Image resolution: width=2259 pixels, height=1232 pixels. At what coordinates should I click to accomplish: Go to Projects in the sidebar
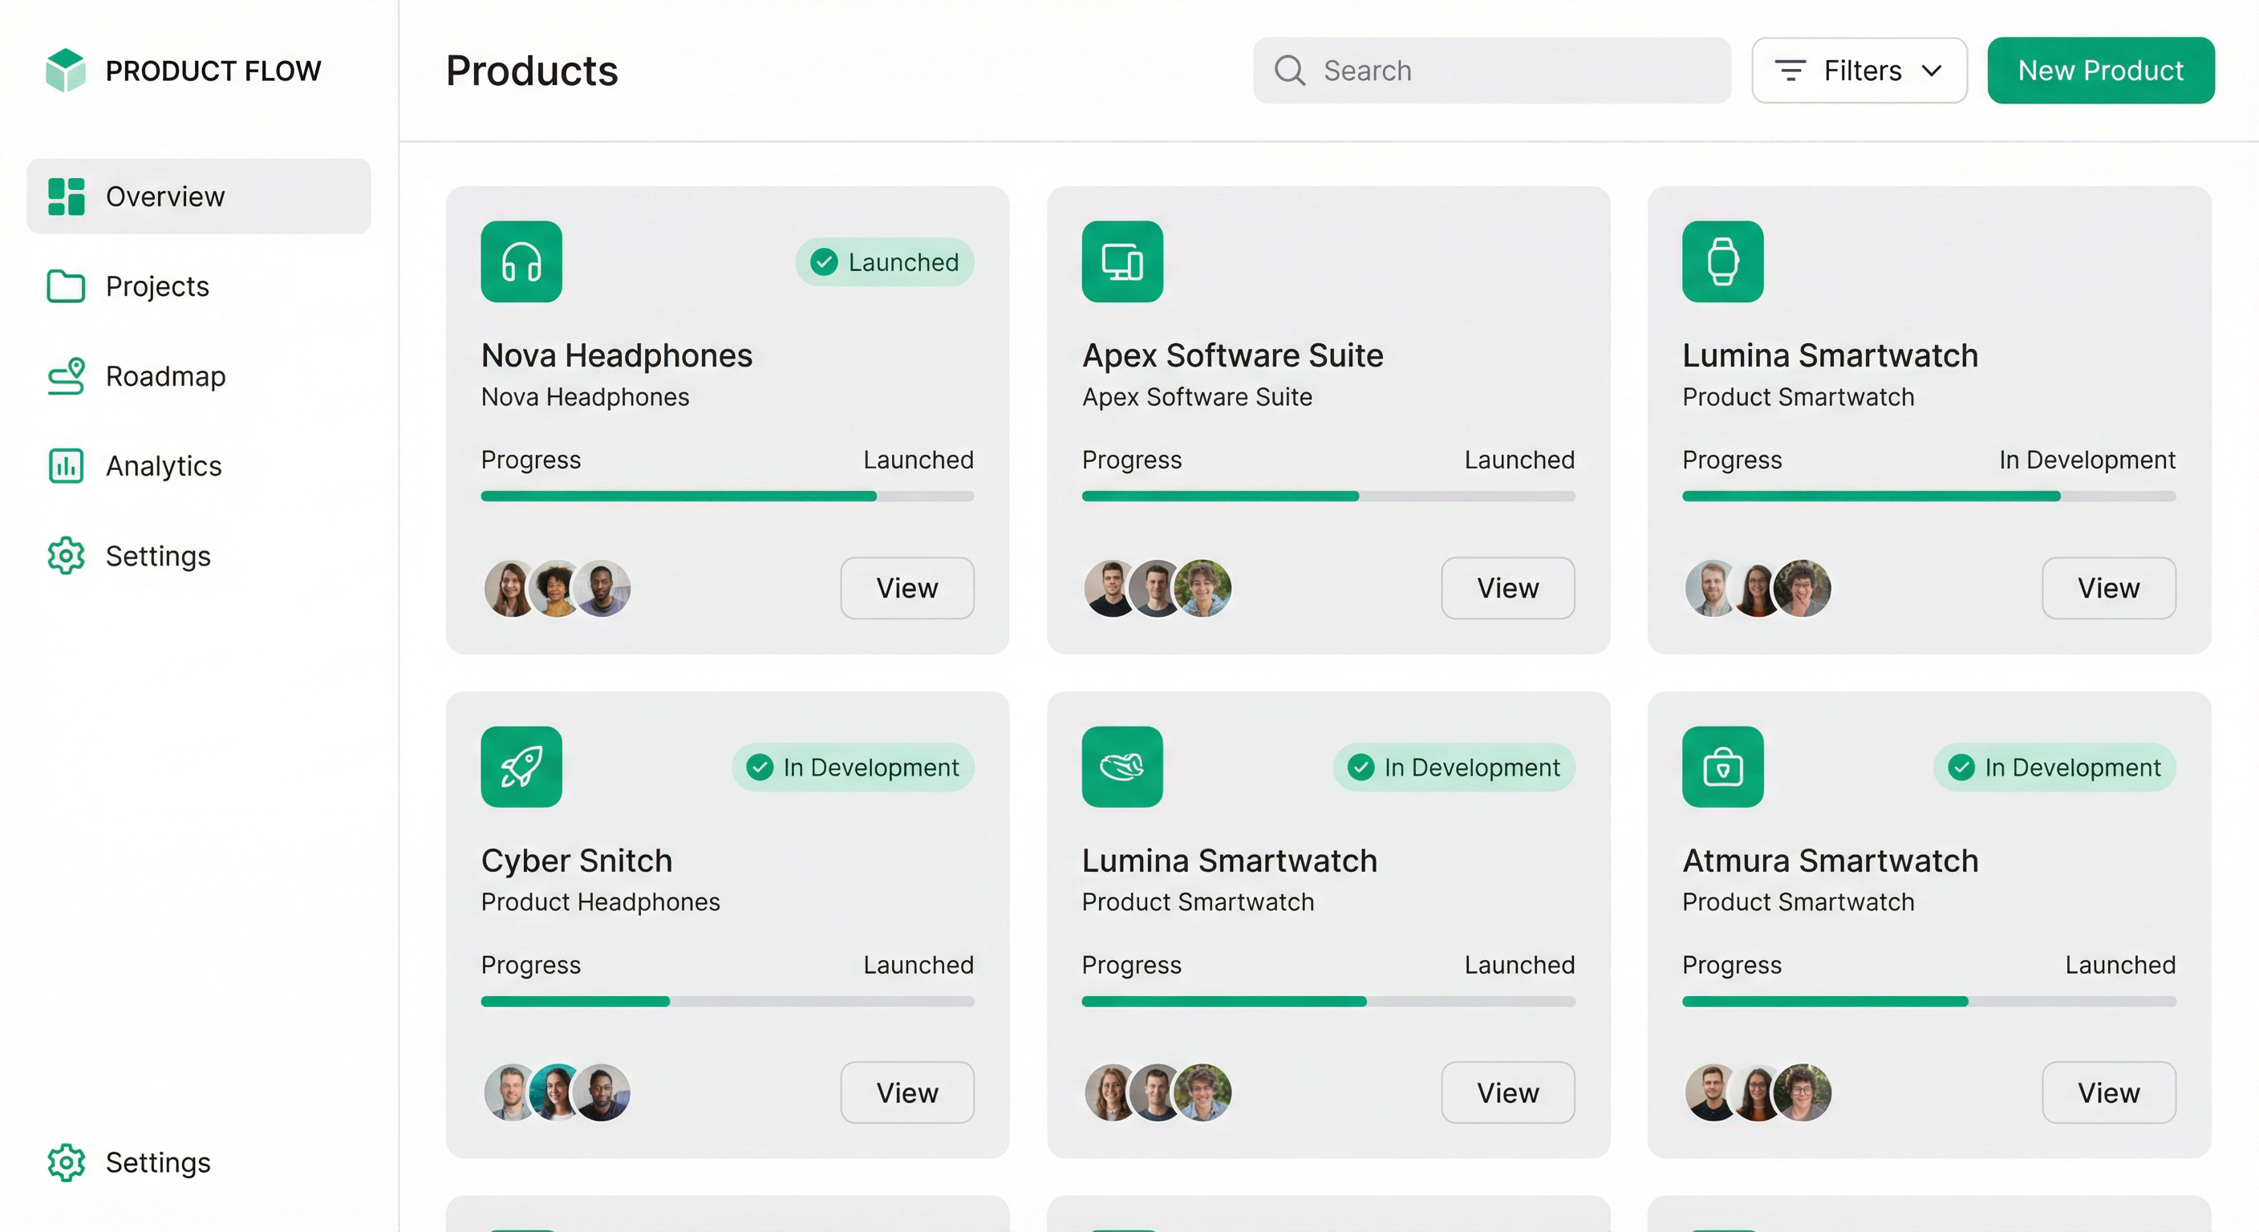point(157,286)
